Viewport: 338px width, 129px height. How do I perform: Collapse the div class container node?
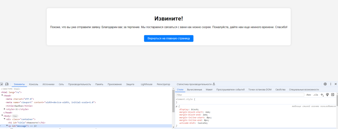[x=5, y=119]
